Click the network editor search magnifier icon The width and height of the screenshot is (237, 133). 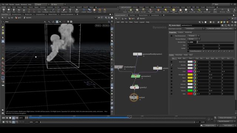tap(233, 22)
